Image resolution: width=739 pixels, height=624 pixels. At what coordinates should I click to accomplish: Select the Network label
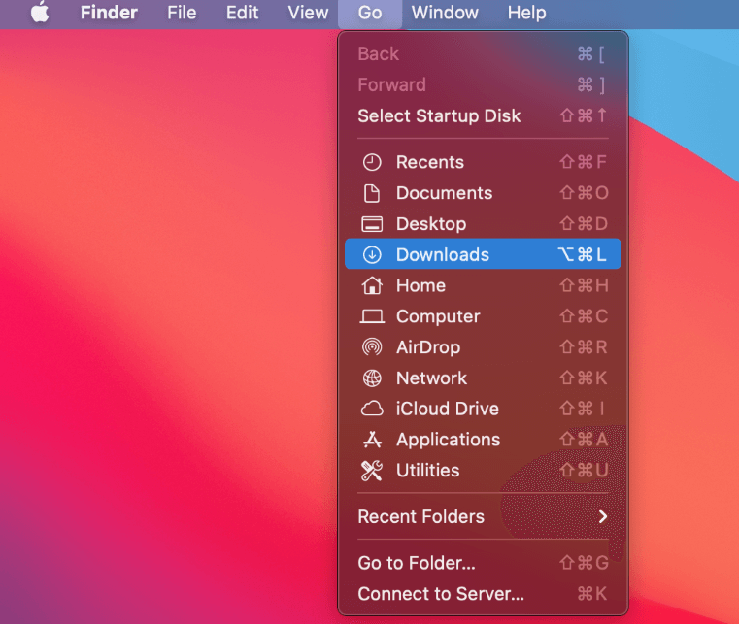432,378
